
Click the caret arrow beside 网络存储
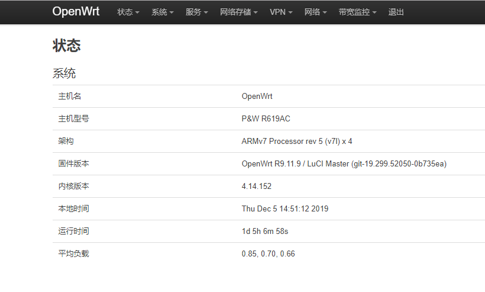point(256,12)
